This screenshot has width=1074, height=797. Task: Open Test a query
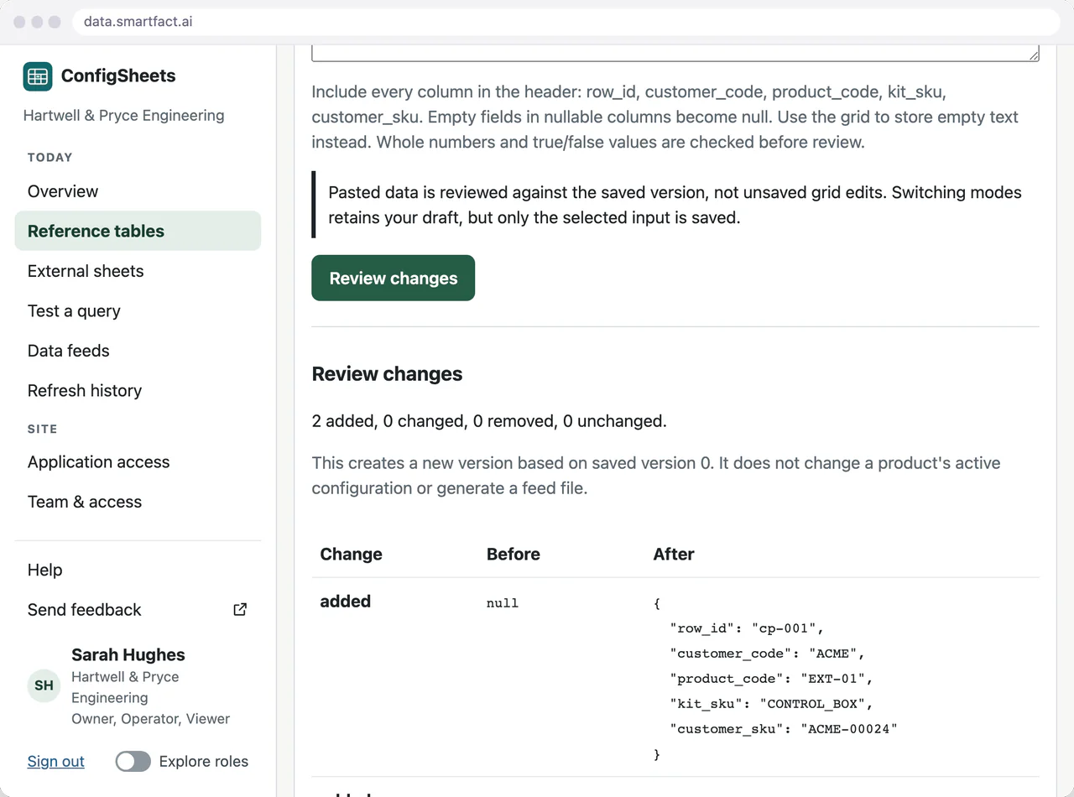[x=138, y=311]
